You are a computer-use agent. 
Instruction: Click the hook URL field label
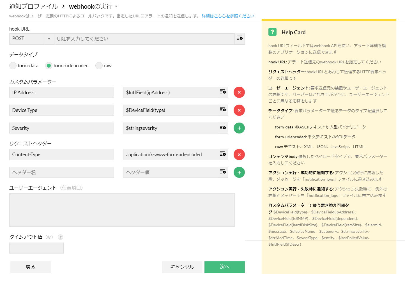point(19,29)
